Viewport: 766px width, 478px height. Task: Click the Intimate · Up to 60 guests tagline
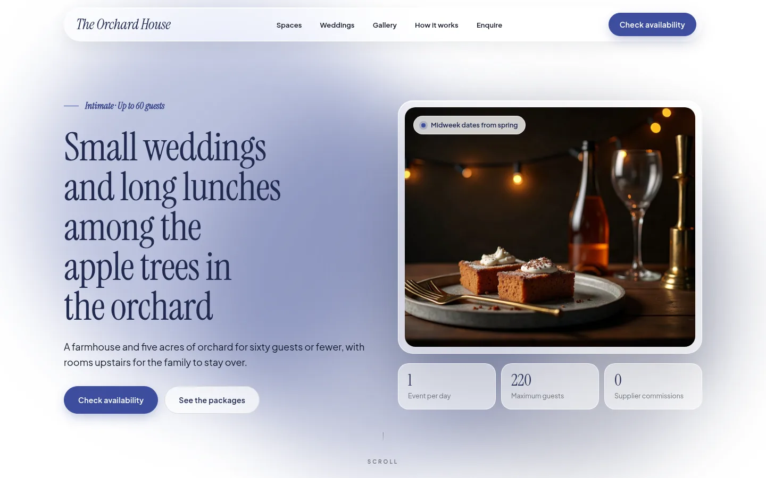(x=124, y=106)
